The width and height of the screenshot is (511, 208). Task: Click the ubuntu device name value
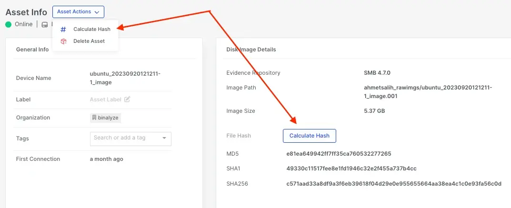click(125, 78)
